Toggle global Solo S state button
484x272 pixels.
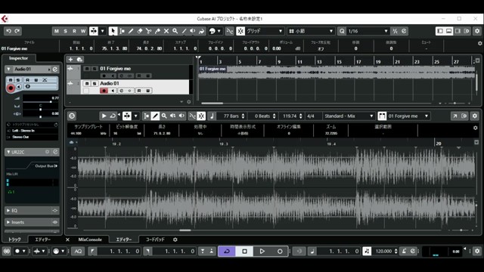coord(65,31)
